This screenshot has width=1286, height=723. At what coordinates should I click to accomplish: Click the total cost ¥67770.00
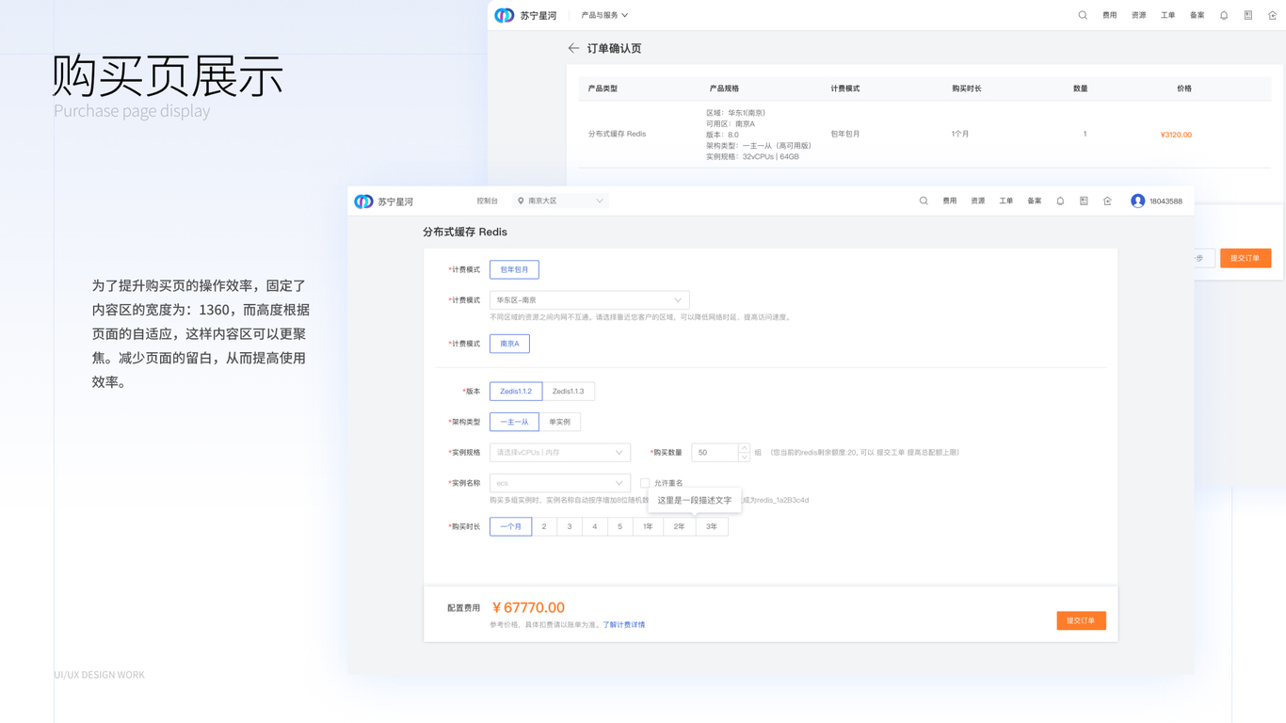(x=528, y=607)
